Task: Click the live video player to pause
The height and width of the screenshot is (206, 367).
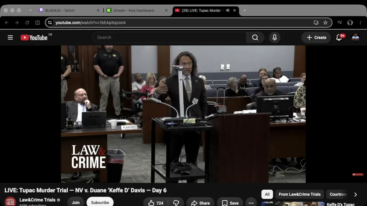Action: point(183,114)
